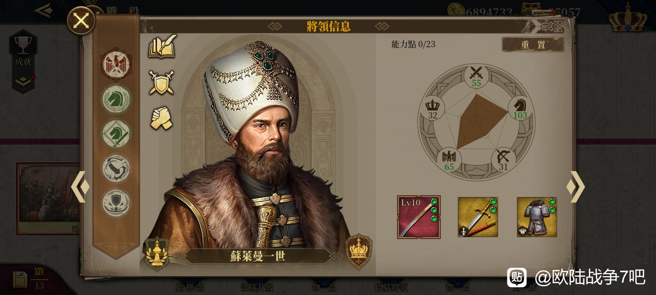Select the green knight laurel skill
656x295 pixels.
116,99
